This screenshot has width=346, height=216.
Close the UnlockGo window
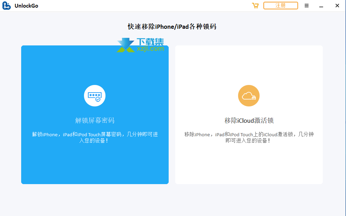pyautogui.click(x=337, y=6)
